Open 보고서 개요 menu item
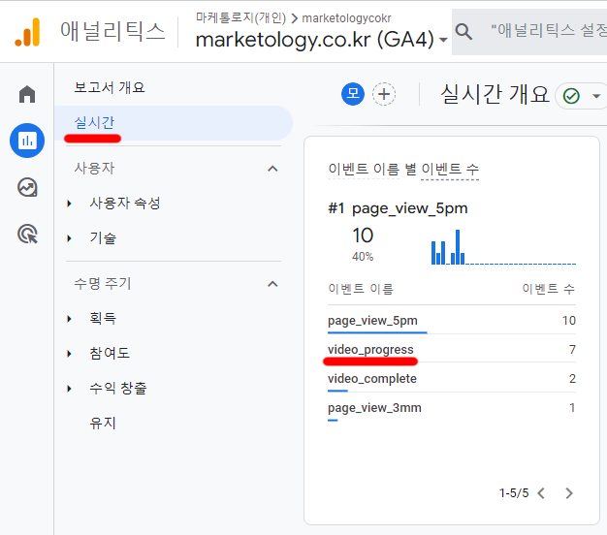Screen dimensions: 607x535 coord(110,87)
